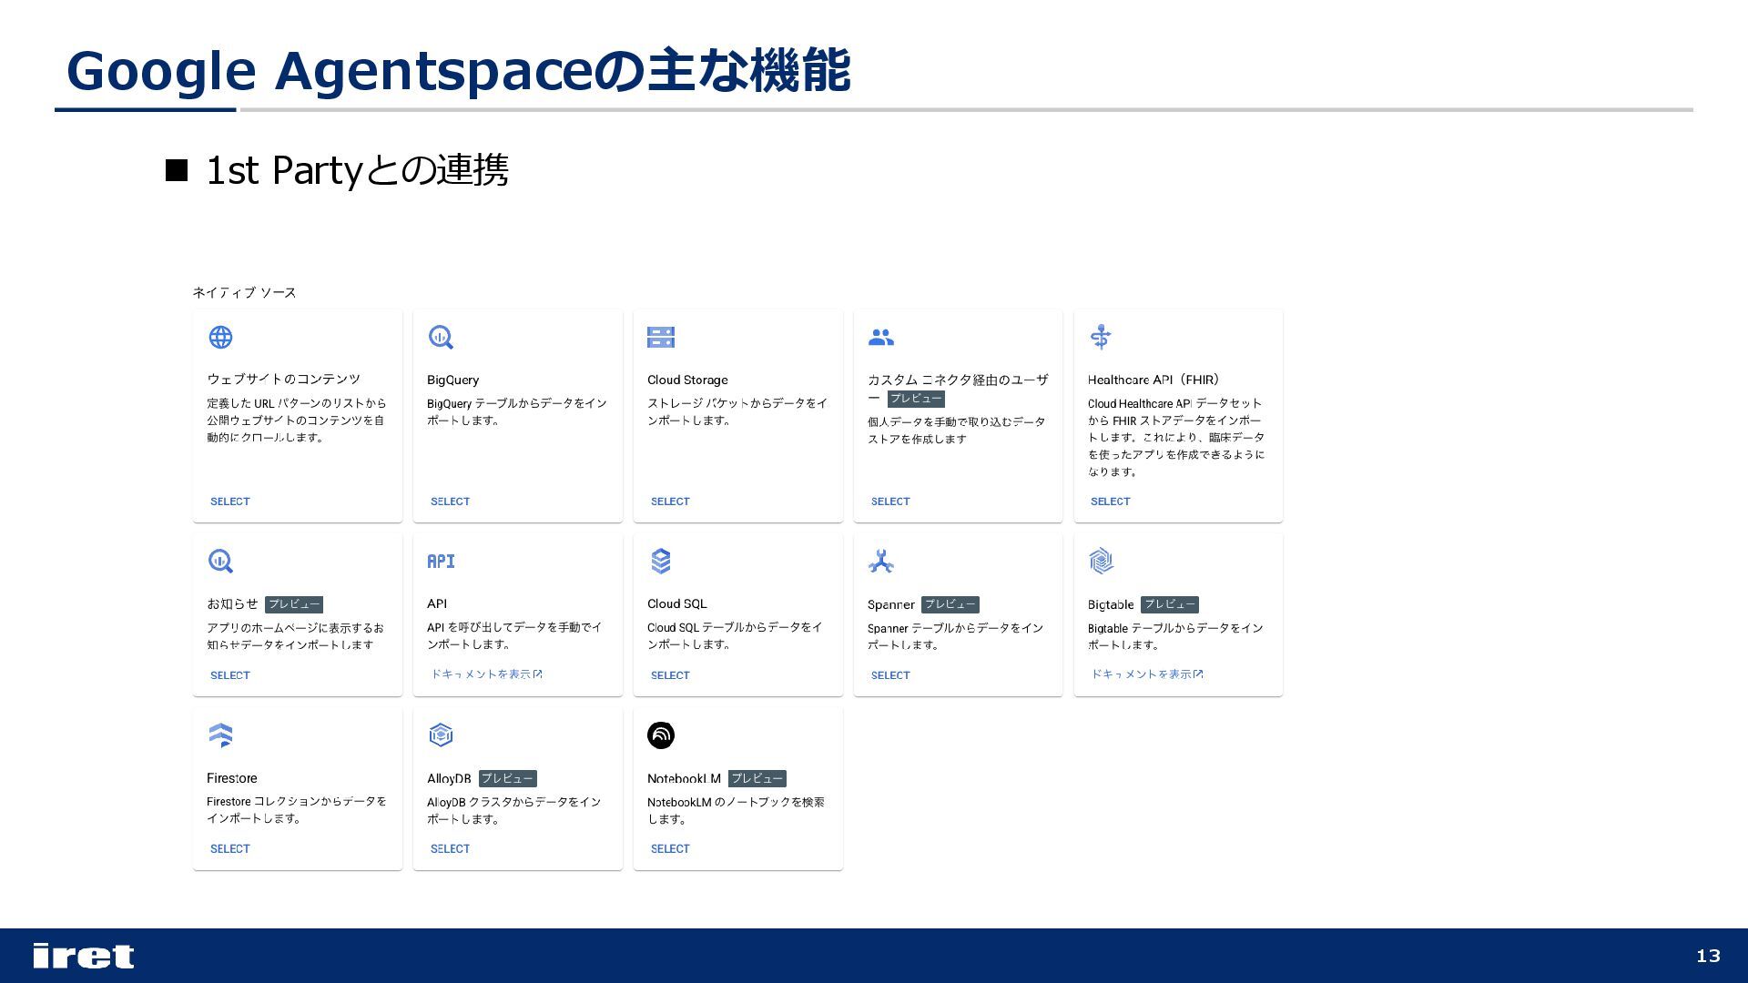Open ドキュメントを表示 link in Bigtable card
Viewport: 1748px width, 983px height.
tap(1147, 674)
